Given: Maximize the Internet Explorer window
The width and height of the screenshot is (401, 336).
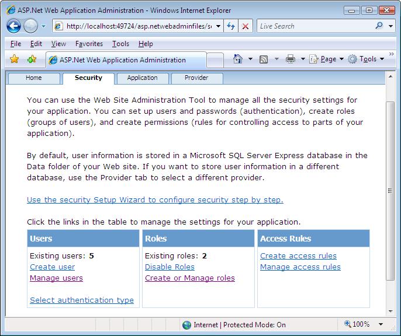Looking at the screenshot, I should coord(369,10).
